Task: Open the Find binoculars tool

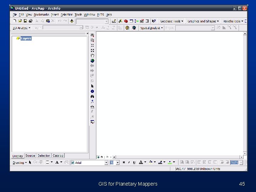Action: pyautogui.click(x=92, y=96)
